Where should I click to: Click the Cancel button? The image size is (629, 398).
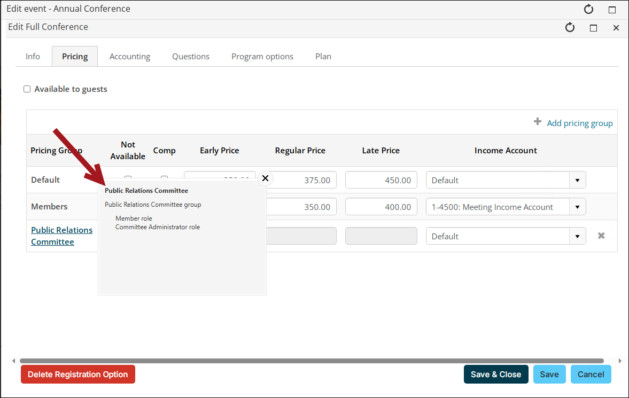[591, 374]
